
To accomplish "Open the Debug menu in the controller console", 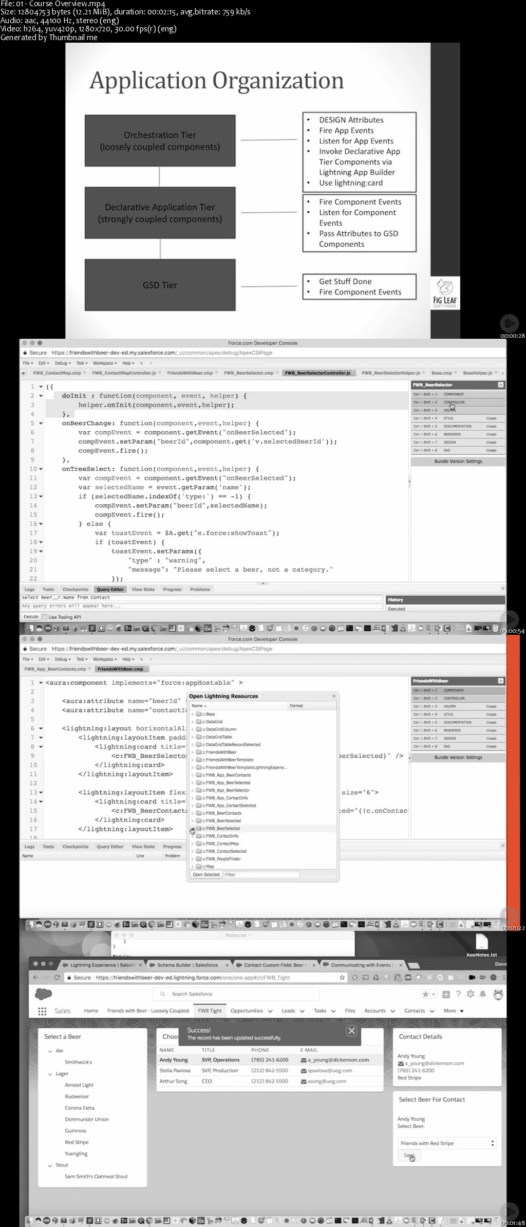I will coord(62,363).
